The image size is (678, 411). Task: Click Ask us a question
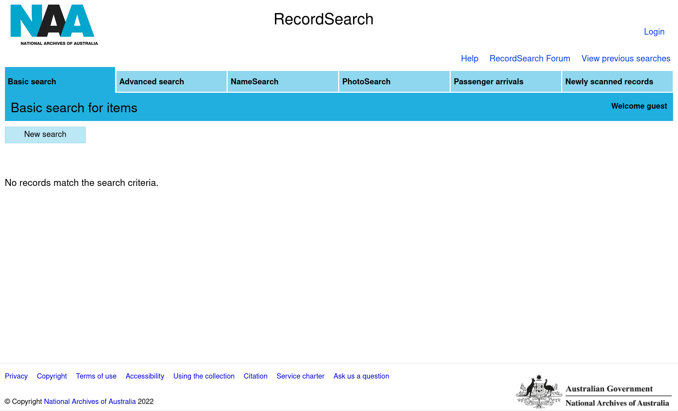tap(361, 376)
